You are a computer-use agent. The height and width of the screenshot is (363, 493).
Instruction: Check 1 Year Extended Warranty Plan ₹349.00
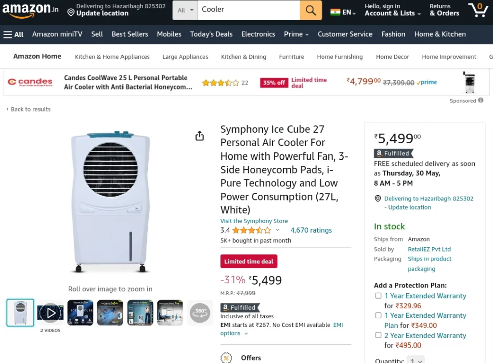[x=378, y=315]
